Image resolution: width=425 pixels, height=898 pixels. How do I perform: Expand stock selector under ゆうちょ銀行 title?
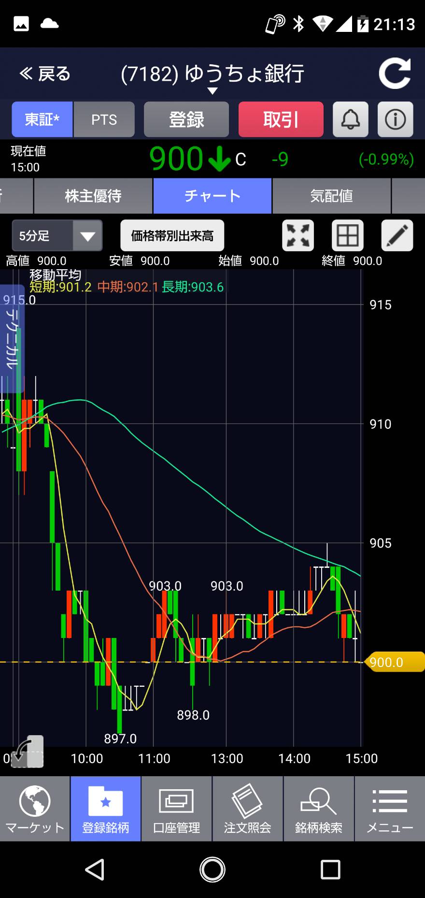[x=212, y=91]
